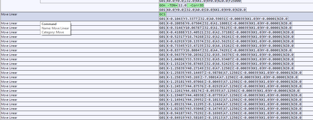The height and width of the screenshot is (120, 313).
Task: Click the X-1.04802 cell
Action: [176, 59]
